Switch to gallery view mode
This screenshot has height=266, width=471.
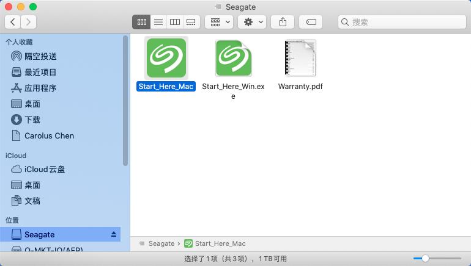tap(191, 22)
